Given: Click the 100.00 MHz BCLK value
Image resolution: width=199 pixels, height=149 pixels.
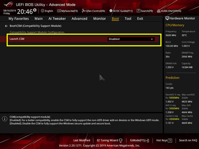Looking at the screenshot, I should coord(172,46).
